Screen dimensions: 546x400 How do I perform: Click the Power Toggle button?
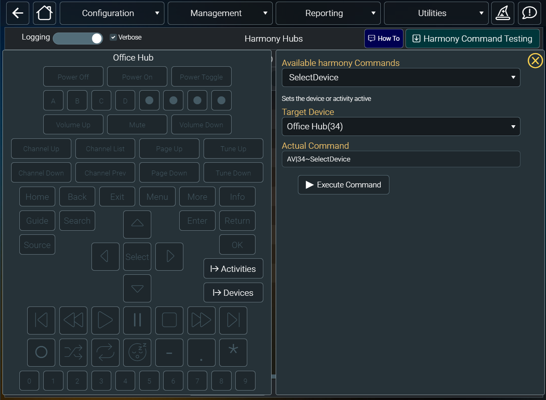click(202, 77)
